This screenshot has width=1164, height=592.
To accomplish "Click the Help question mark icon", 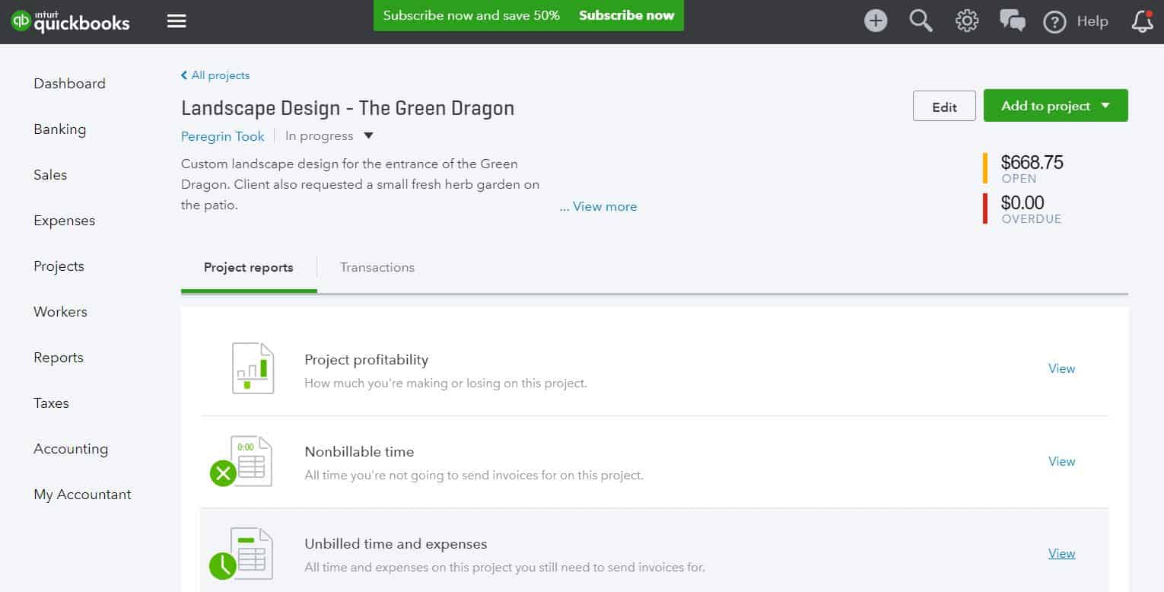I will coord(1054,22).
